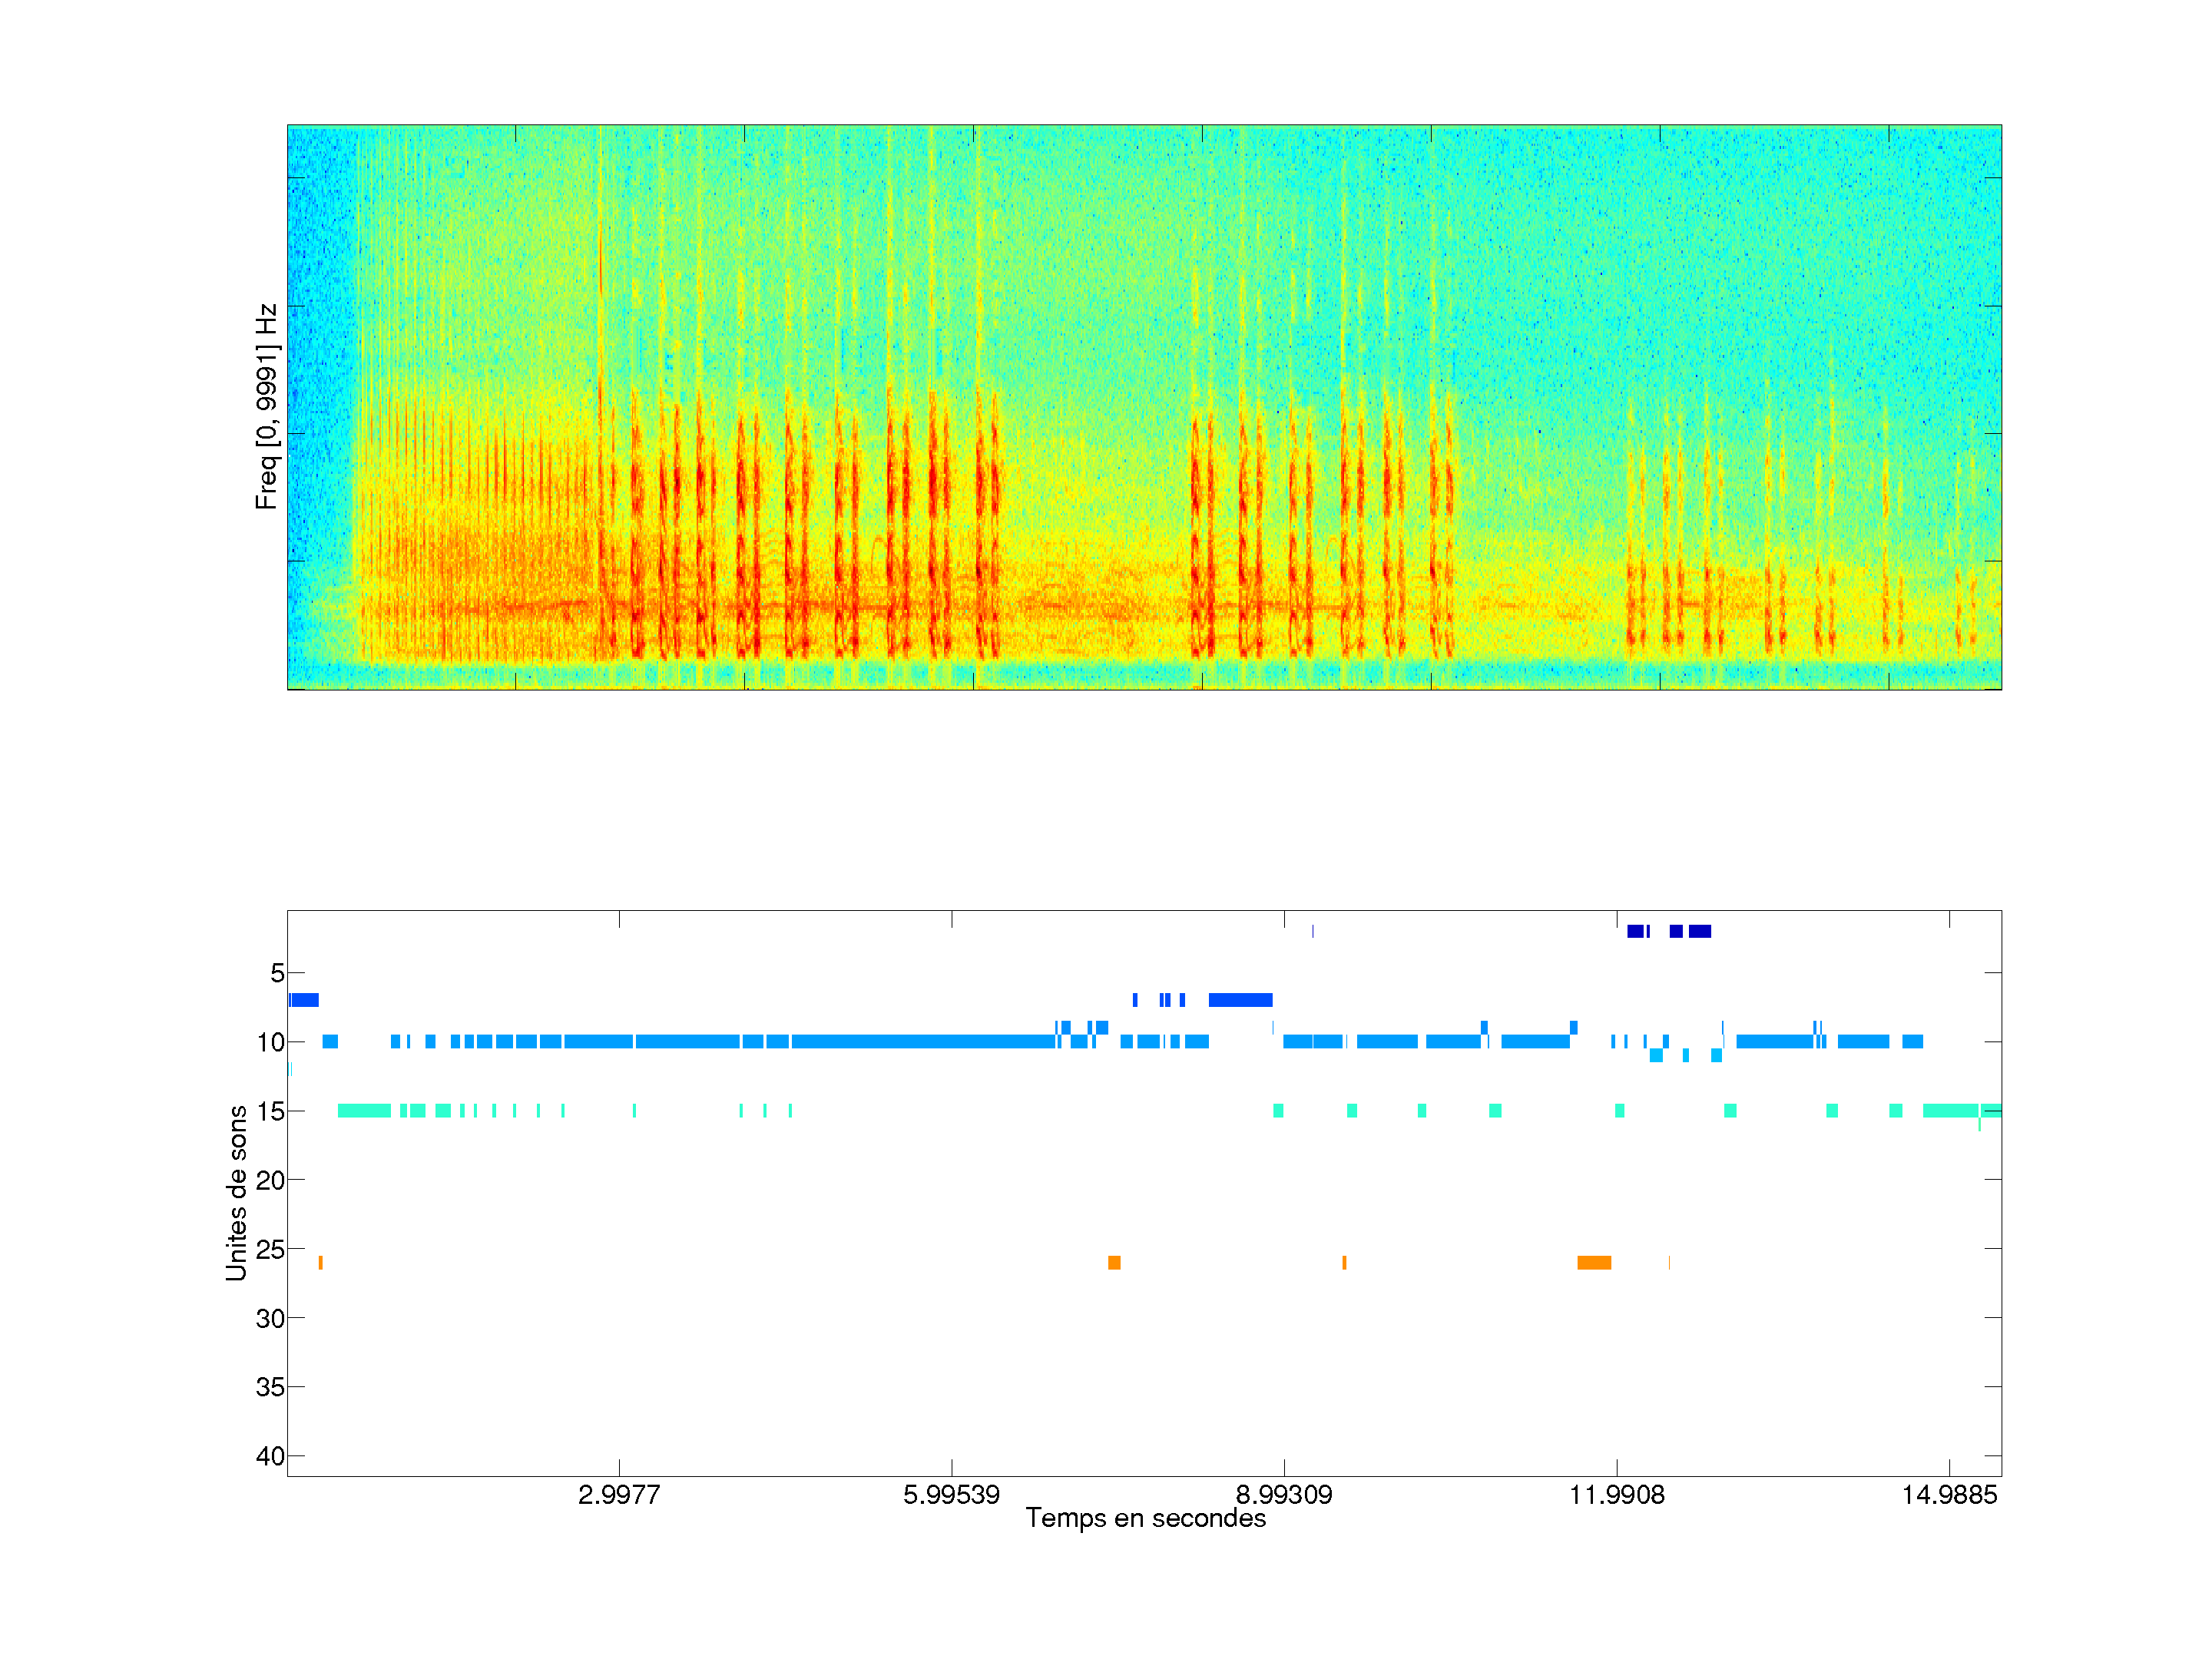This screenshot has height=1659, width=2212.
Task: Select the 5.99539 time tick label
Action: (x=951, y=1495)
